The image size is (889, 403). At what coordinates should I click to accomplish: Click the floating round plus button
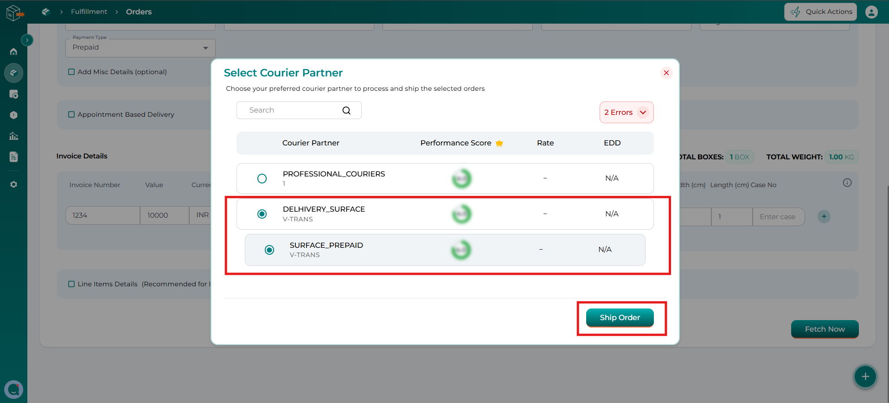tap(865, 377)
